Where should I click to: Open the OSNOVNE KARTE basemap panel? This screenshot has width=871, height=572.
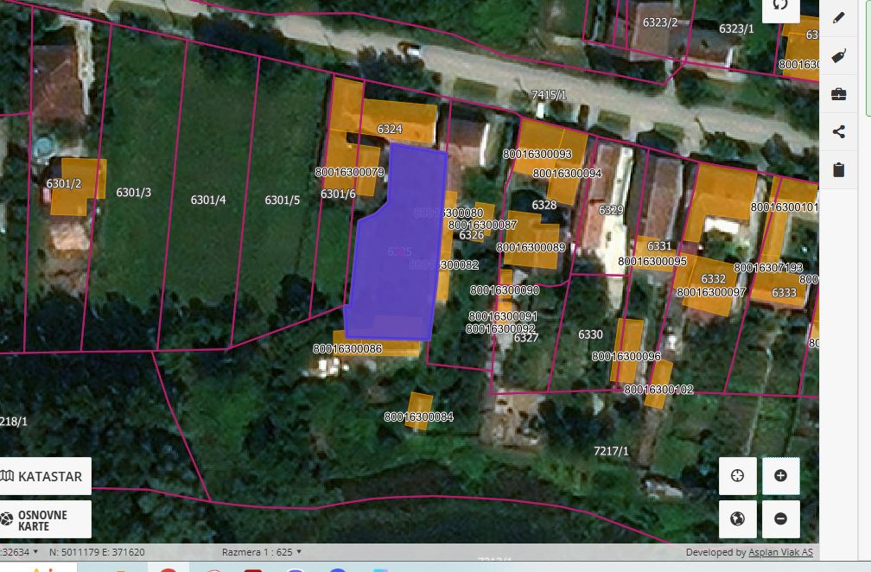[43, 520]
